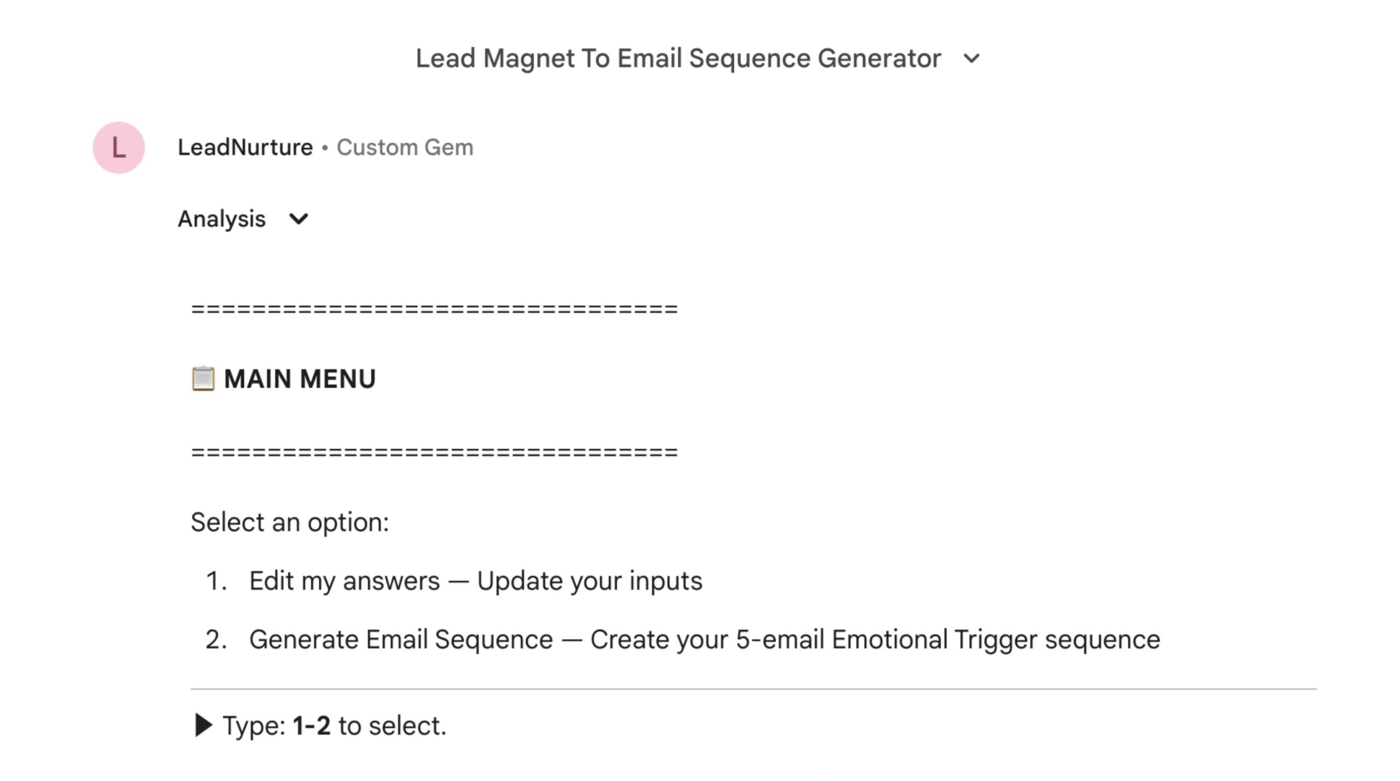Select "Edit my answers" menu option
The width and height of the screenshot is (1400, 781).
[345, 581]
